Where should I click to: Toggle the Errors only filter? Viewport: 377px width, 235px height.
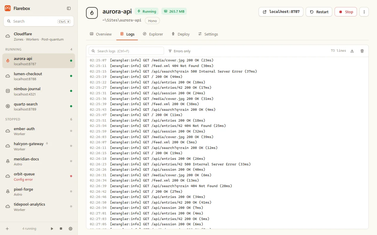(x=179, y=51)
